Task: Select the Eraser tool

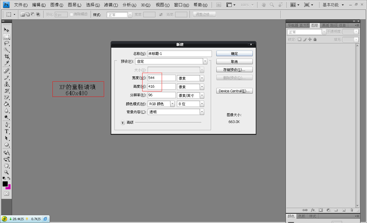Action: click(x=7, y=97)
